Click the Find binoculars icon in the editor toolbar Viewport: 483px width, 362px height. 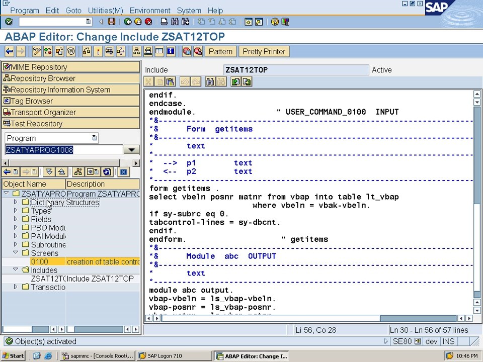point(210,81)
